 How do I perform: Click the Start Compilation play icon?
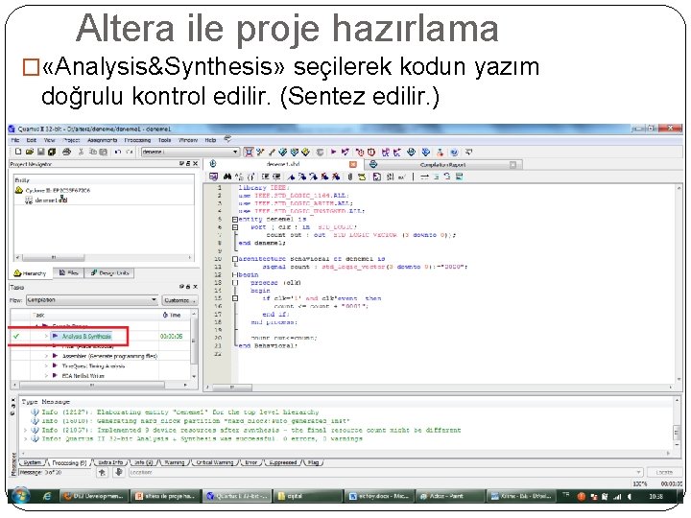point(334,152)
